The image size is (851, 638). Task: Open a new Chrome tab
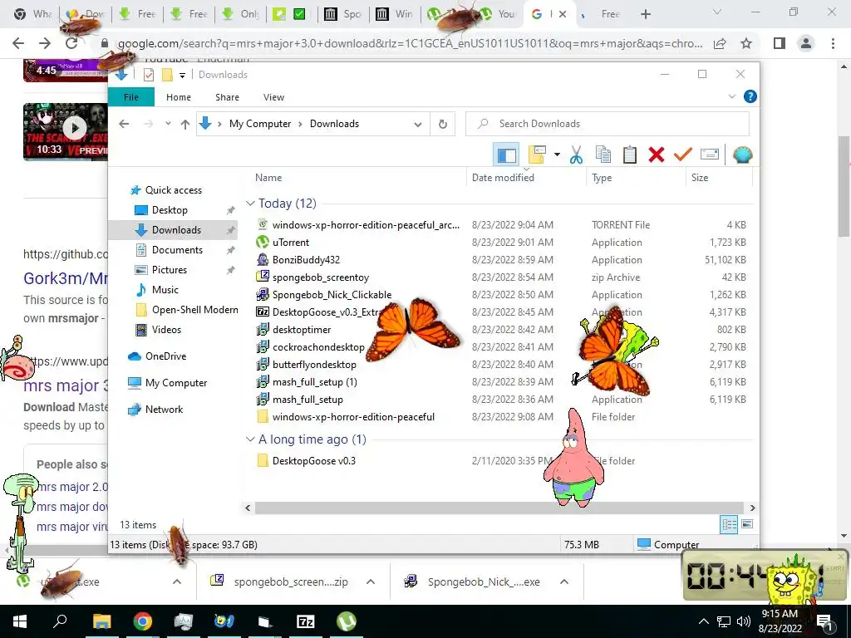point(645,14)
